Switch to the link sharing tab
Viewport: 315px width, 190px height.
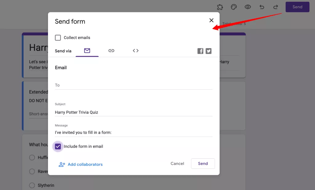[111, 51]
